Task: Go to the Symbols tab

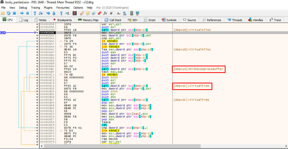Action: pos(169,20)
